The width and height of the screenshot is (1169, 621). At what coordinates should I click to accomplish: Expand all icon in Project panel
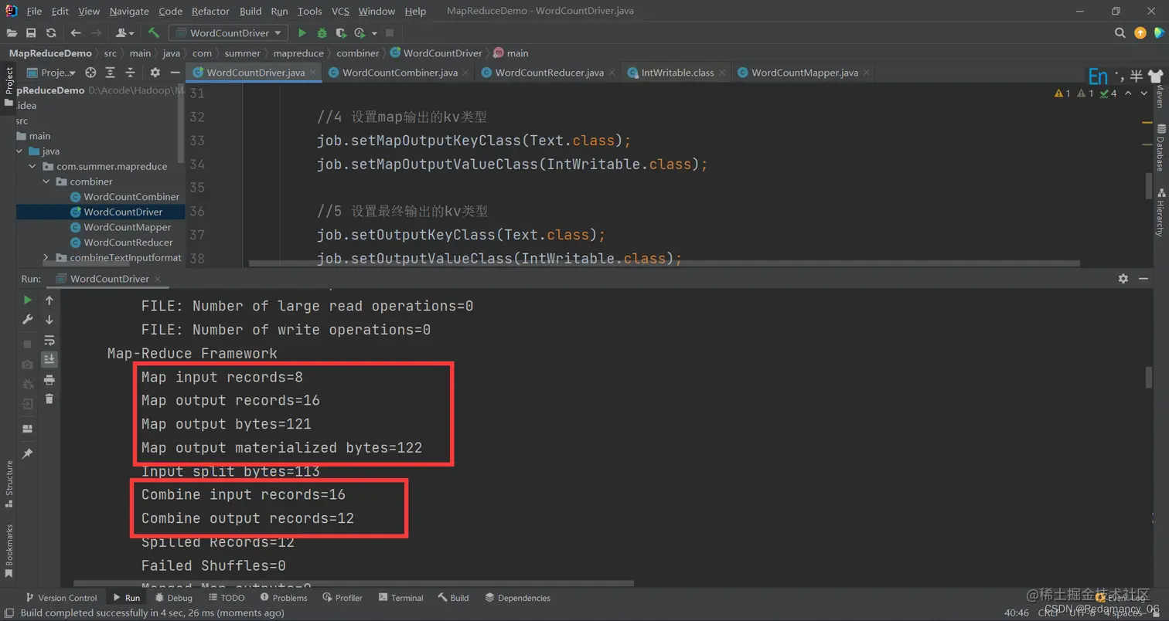[111, 73]
